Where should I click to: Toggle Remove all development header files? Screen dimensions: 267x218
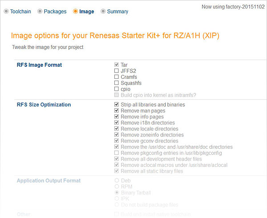pos(117,159)
